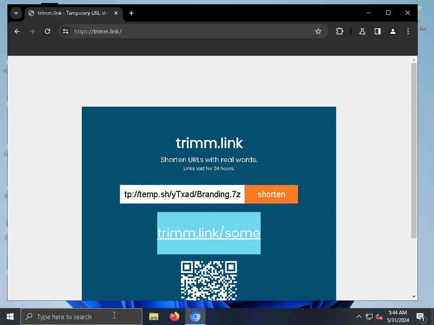The width and height of the screenshot is (434, 325).
Task: Open File Explorer from the taskbar
Action: 153,317
